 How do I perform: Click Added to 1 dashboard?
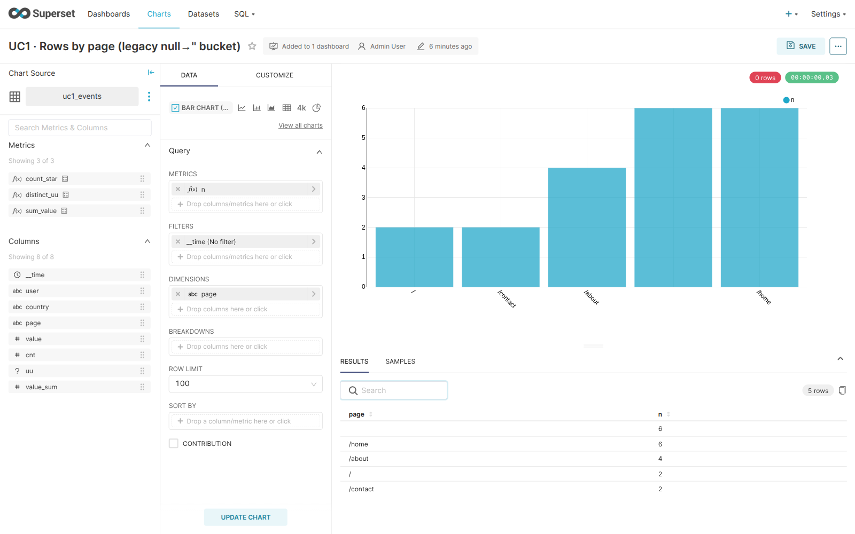[x=309, y=46]
